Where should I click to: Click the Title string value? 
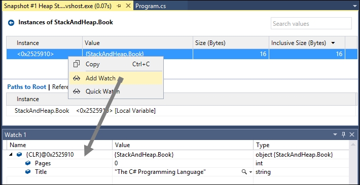(160, 172)
